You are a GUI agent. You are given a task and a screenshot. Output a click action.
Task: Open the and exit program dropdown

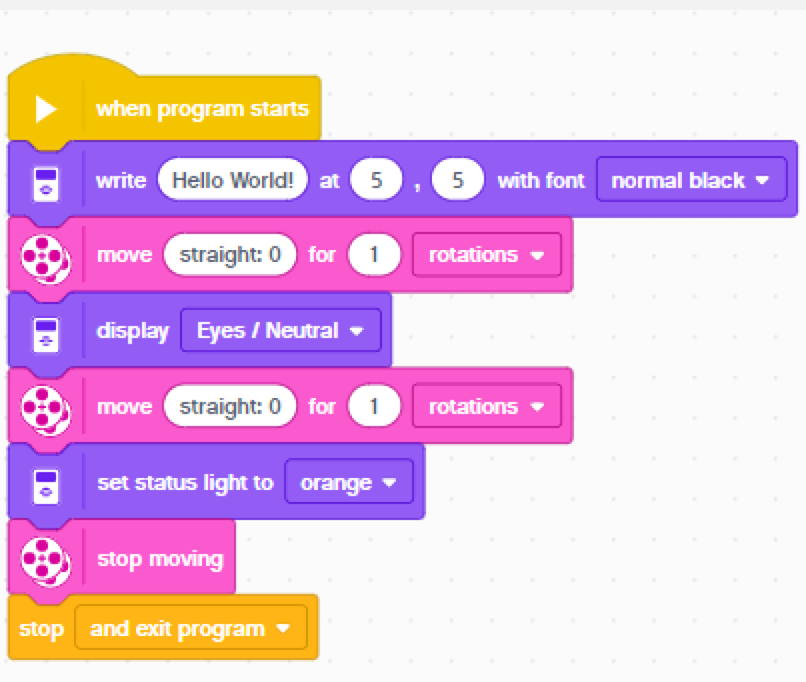191,628
